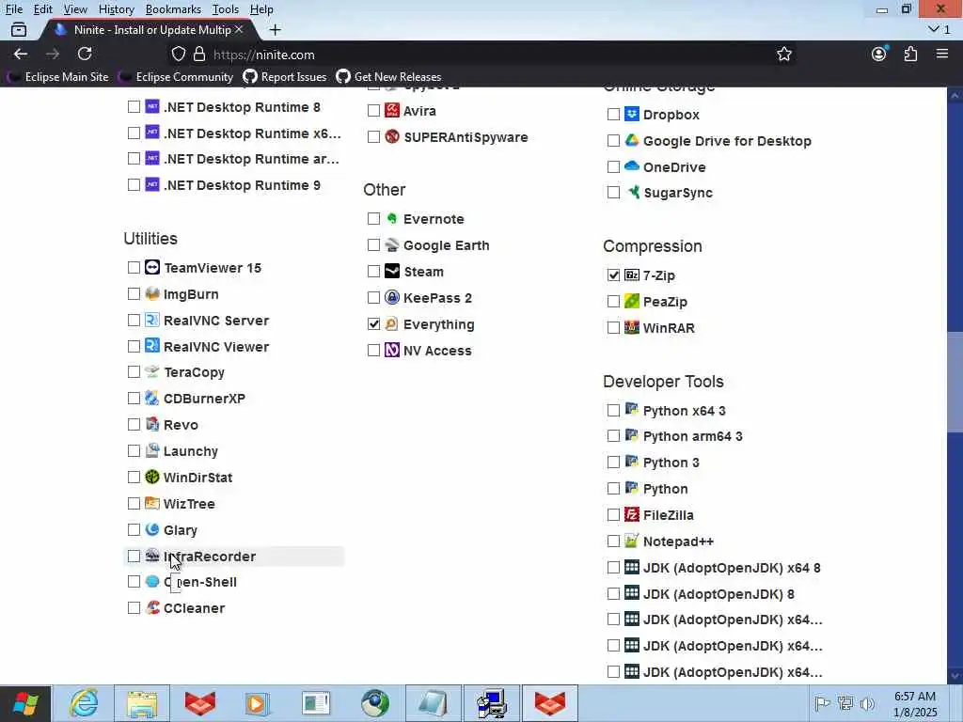Click the page vertical scrollbar thumb
Image resolution: width=963 pixels, height=722 pixels.
955,382
